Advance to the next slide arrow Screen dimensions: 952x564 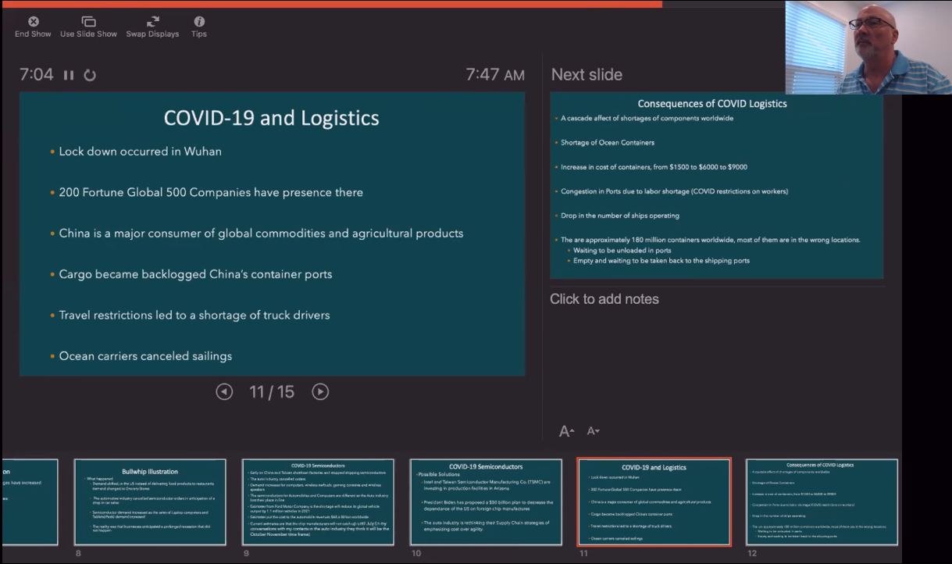tap(320, 392)
